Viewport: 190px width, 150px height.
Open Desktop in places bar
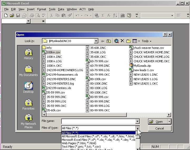pyautogui.click(x=28, y=87)
